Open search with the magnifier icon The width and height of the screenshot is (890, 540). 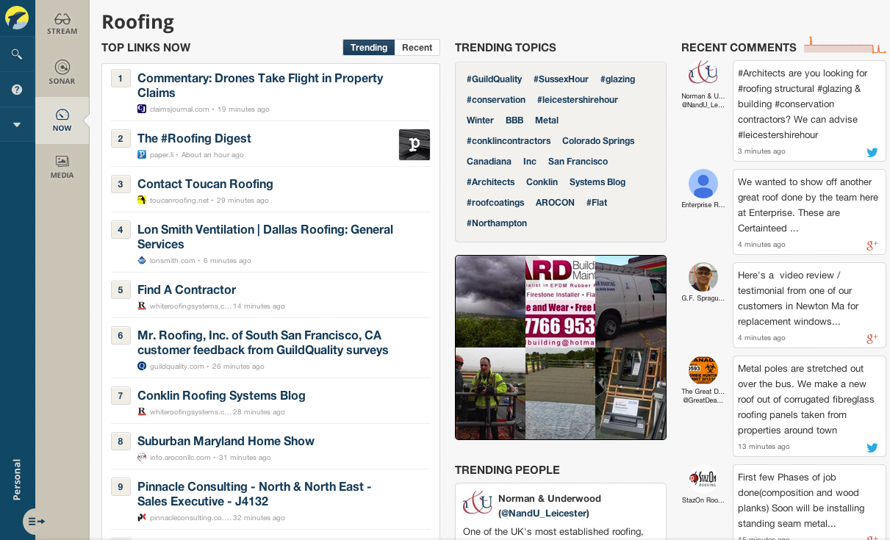(17, 54)
